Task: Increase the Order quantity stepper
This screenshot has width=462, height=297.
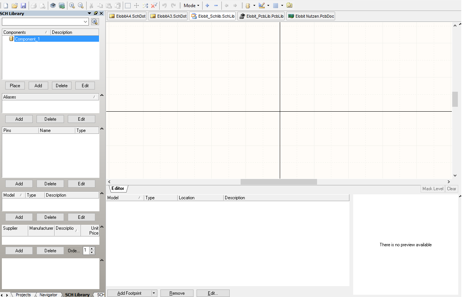Action: point(92,249)
